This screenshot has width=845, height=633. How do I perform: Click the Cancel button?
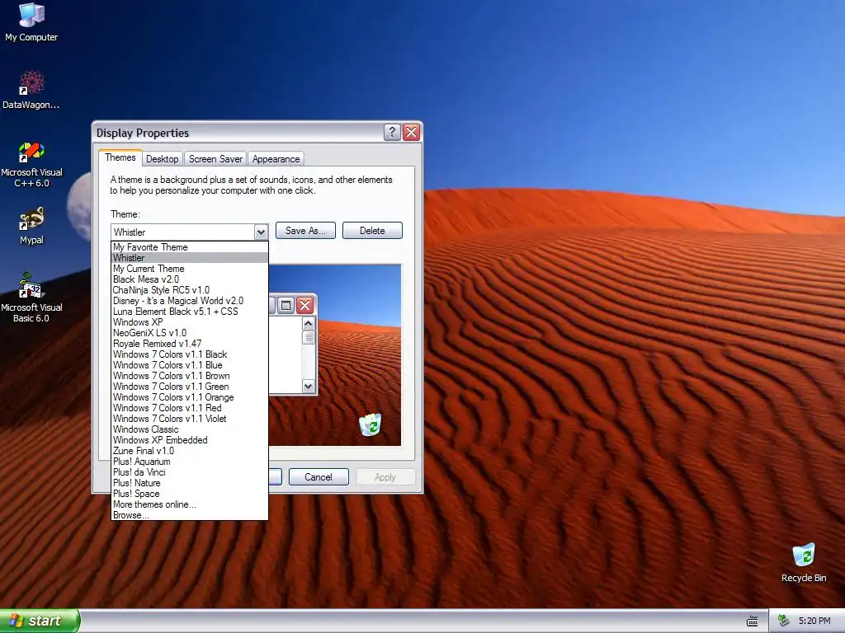click(319, 477)
